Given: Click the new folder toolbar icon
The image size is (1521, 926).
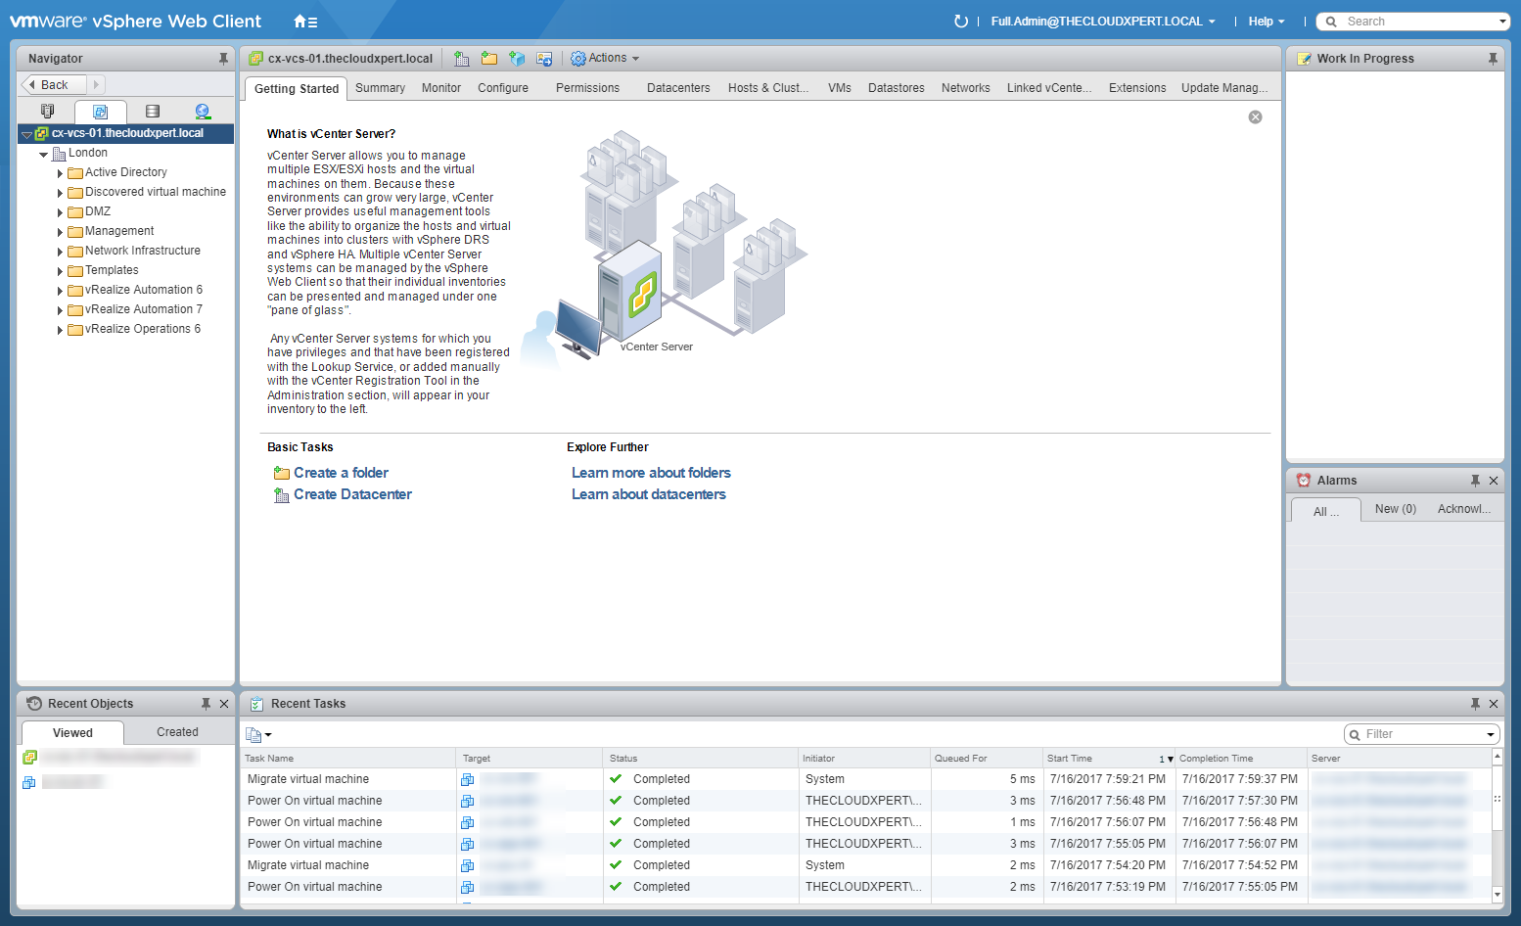Looking at the screenshot, I should coord(488,59).
